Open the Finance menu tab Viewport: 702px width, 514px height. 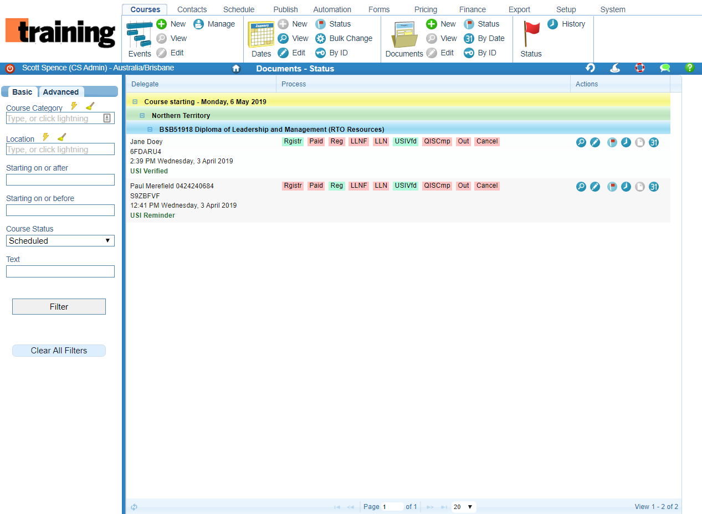tap(472, 9)
